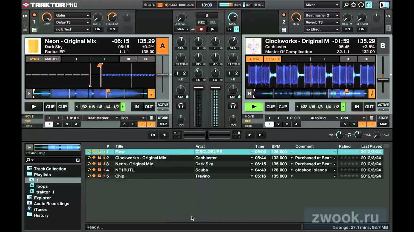This screenshot has width=414, height=232.
Task: Adjust deck A channel volume fader
Action: (x=199, y=88)
